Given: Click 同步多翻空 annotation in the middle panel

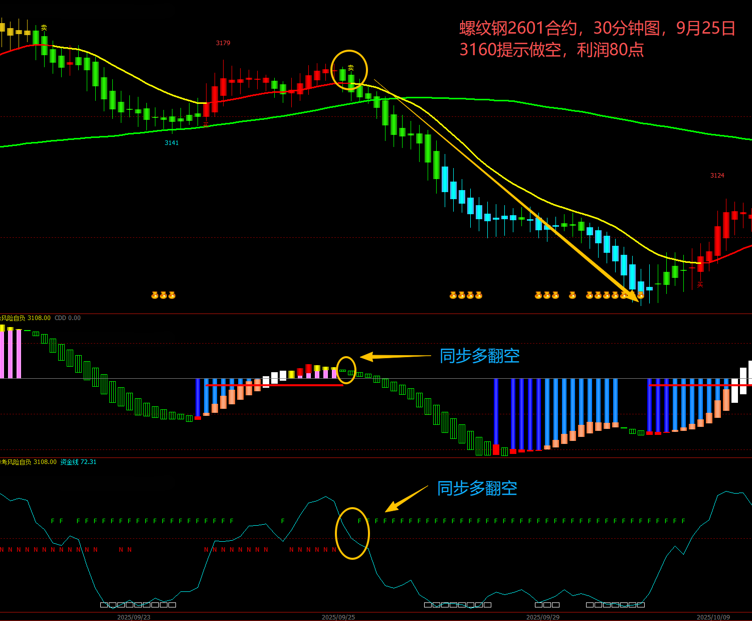Looking at the screenshot, I should [479, 356].
